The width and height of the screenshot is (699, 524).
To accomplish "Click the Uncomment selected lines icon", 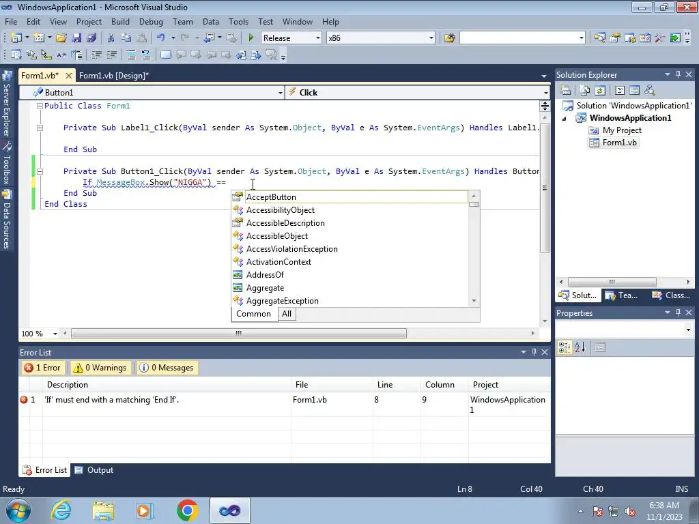I will [146, 55].
